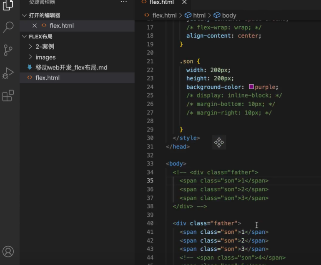The width and height of the screenshot is (321, 265).
Task: Open the Extensions view icon
Action: tap(8, 95)
